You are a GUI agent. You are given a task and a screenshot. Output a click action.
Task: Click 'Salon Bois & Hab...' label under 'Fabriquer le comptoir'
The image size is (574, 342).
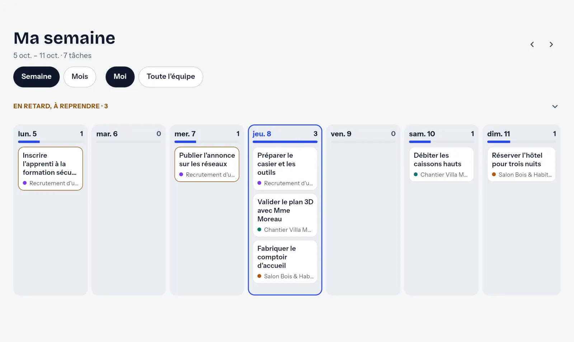coord(289,276)
